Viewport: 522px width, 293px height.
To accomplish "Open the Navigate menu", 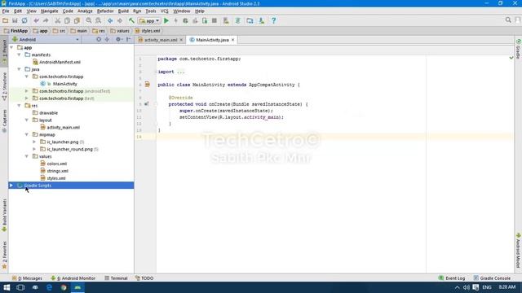I will click(x=49, y=11).
